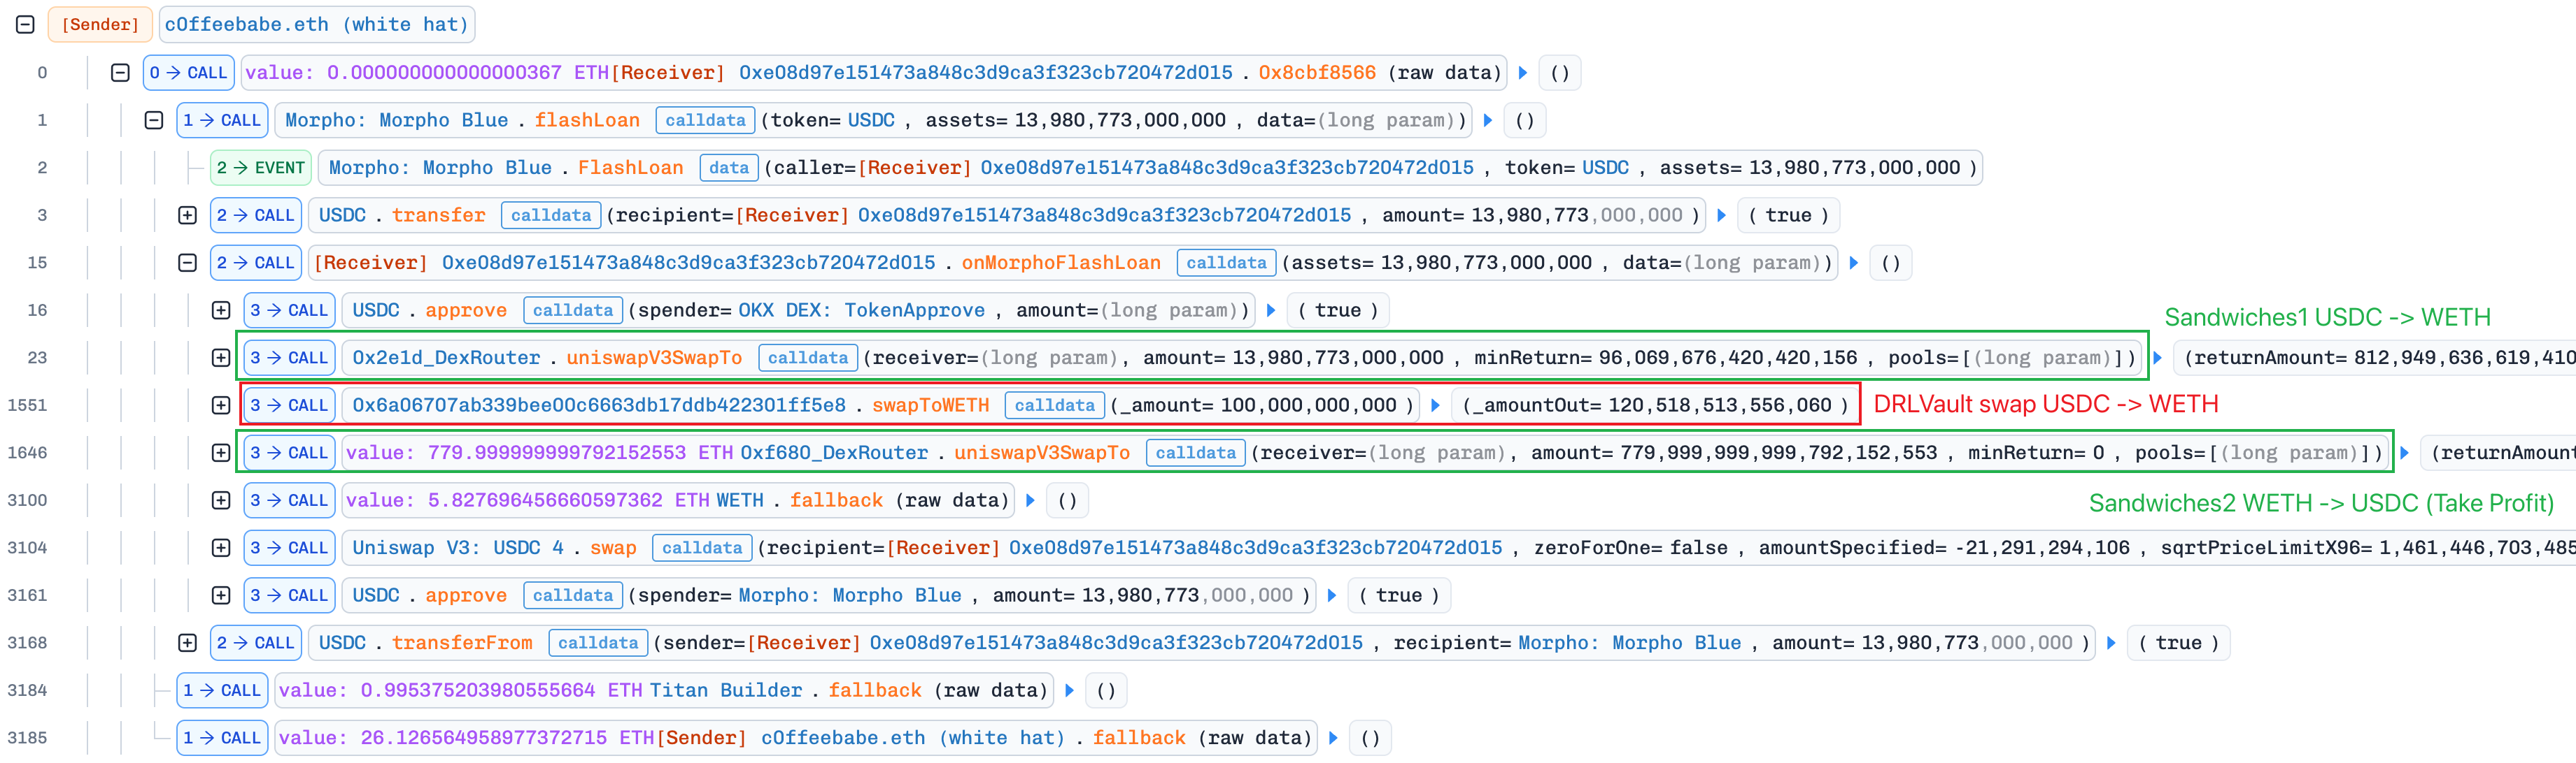2576x763 pixels.
Task: Expand the WETH fallback call at row 3100
Action: tap(221, 500)
